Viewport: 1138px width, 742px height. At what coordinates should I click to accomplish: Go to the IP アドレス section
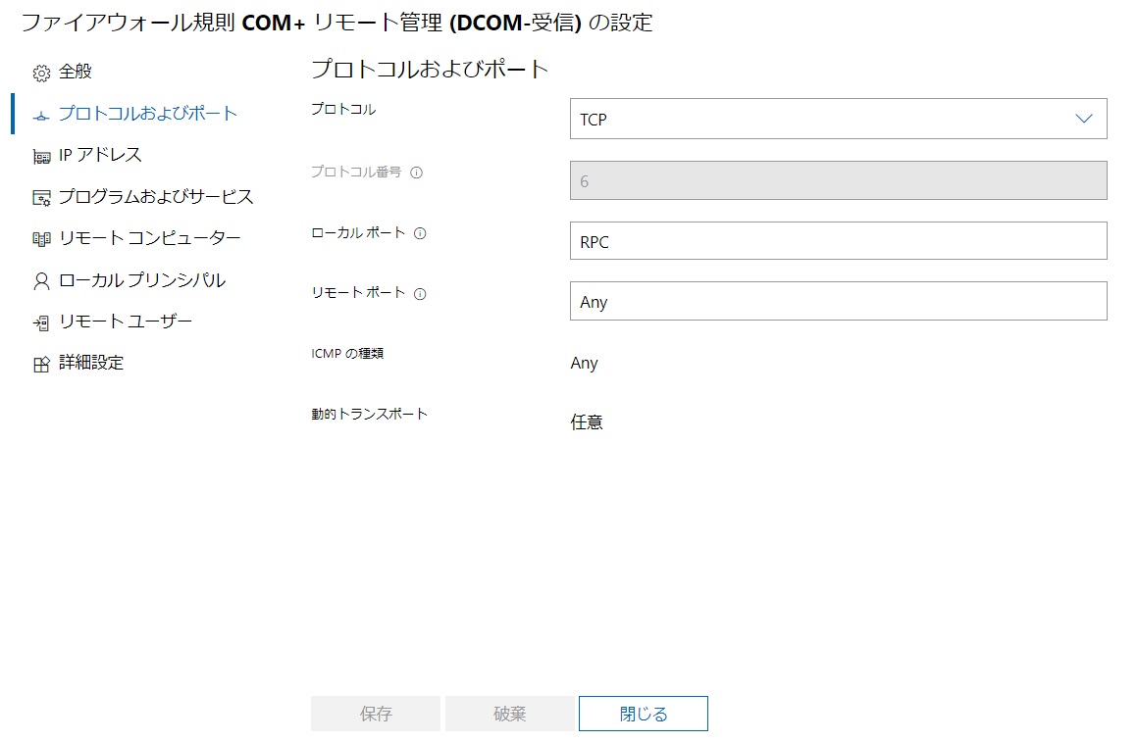pyautogui.click(x=100, y=155)
